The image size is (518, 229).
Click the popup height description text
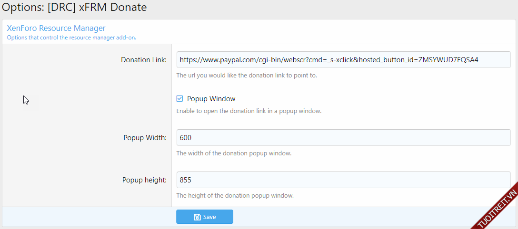235,195
